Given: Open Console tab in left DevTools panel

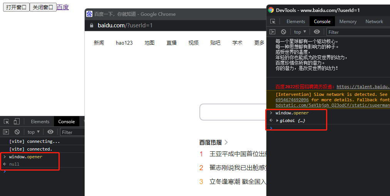Looking at the screenshot, I should tap(66, 122).
